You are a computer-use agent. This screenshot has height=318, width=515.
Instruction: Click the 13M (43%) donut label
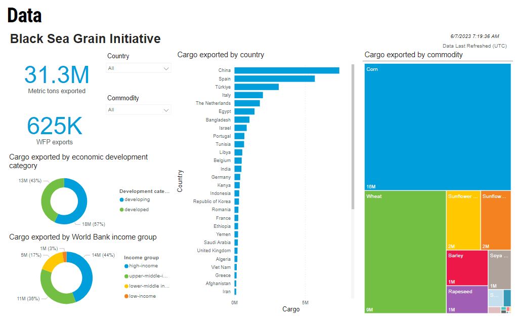30,181
